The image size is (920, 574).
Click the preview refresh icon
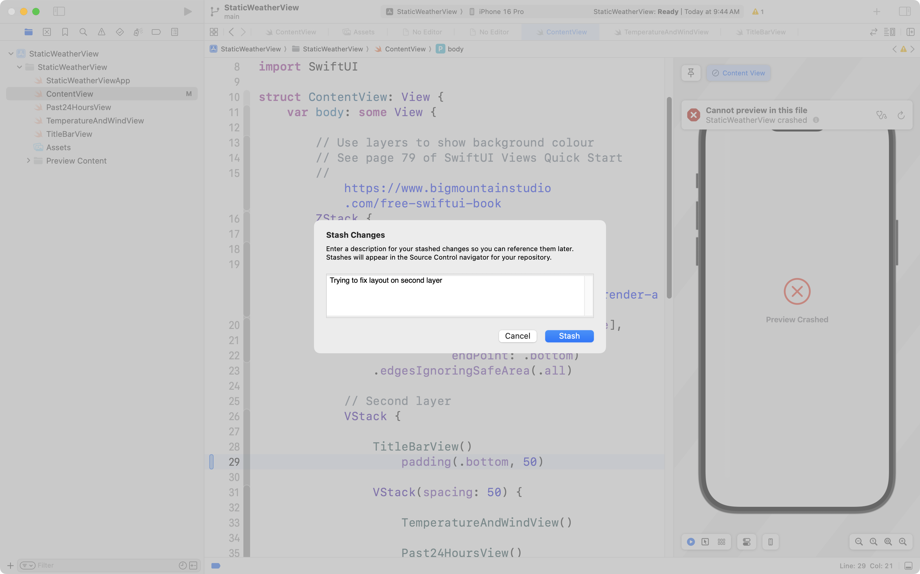pyautogui.click(x=901, y=116)
